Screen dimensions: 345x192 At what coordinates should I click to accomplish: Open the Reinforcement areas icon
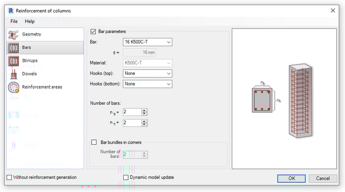coord(13,87)
